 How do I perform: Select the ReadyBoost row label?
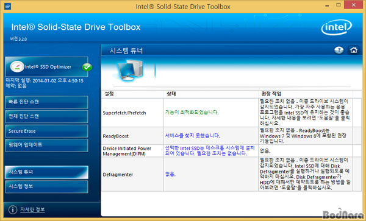(x=116, y=136)
